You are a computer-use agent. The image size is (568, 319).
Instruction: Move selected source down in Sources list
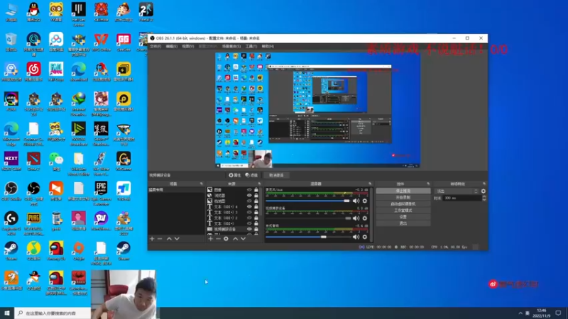243,239
